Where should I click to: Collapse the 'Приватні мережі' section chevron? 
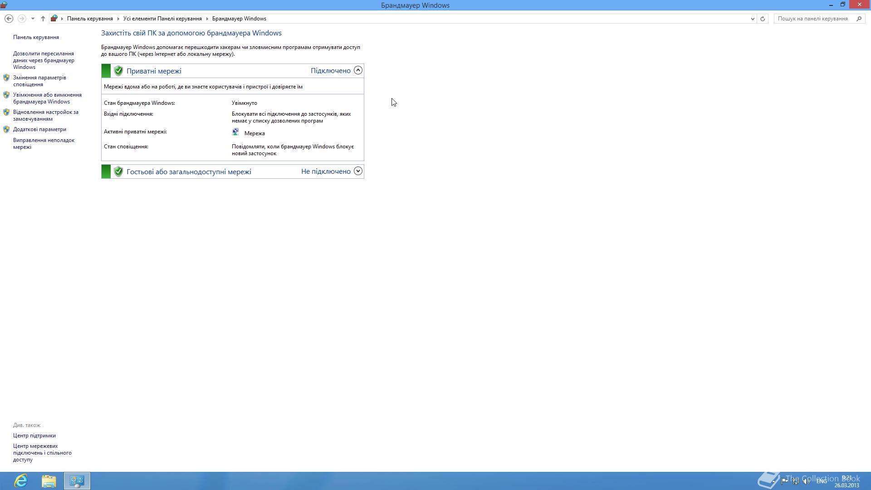click(358, 70)
